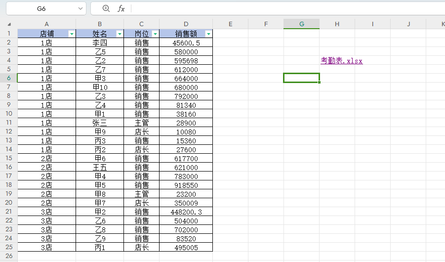The image size is (445, 262).
Task: Select the cell containing 李四
Action: pyautogui.click(x=100, y=43)
